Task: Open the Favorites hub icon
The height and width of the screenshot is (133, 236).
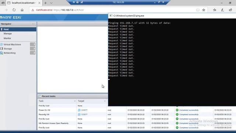Action: (215, 10)
